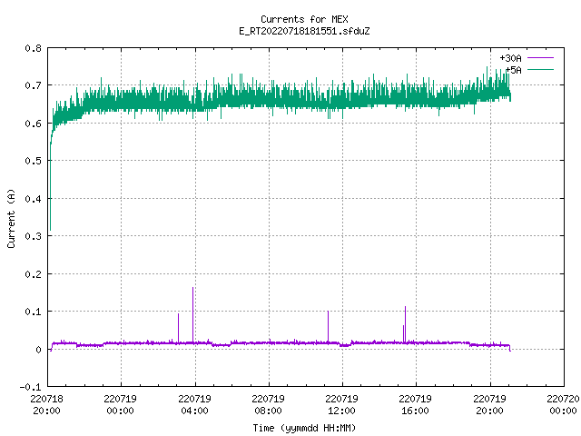Click the 0.6 y-axis tick label
Image resolution: width=581 pixels, height=436 pixels.
point(33,124)
